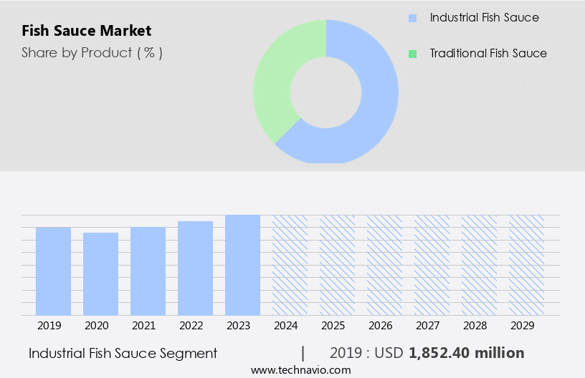Click the solid bar for 2019

[x=54, y=271]
